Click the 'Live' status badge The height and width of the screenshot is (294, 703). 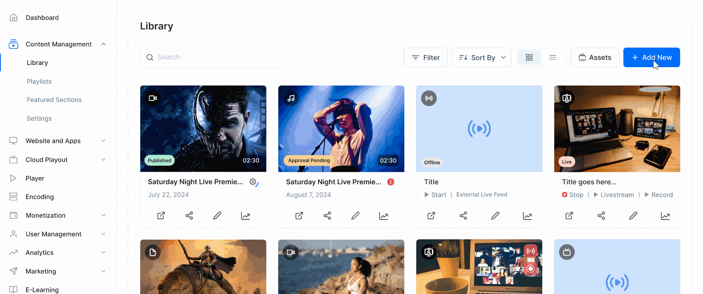[567, 162]
